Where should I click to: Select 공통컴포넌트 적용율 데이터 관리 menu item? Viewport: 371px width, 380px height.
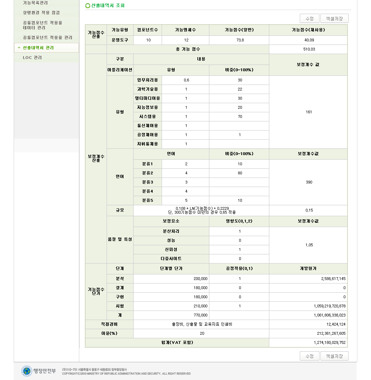coord(42,25)
